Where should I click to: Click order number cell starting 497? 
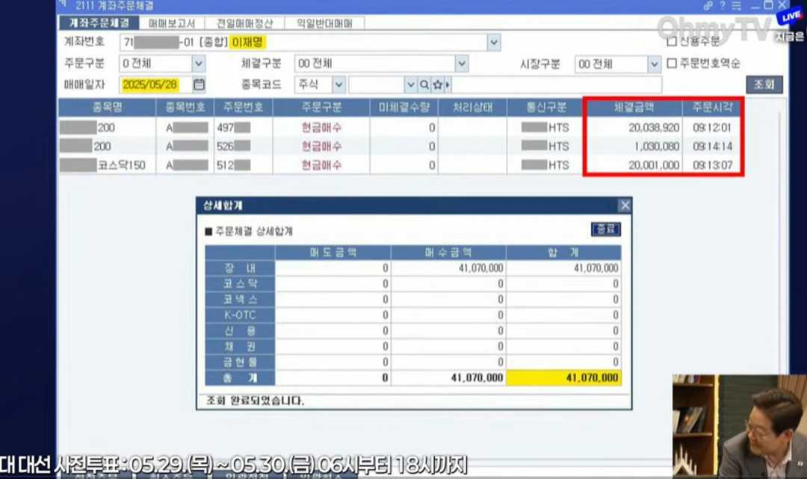(243, 128)
